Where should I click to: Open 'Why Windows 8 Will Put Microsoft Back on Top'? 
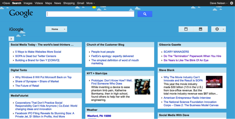click(43, 77)
